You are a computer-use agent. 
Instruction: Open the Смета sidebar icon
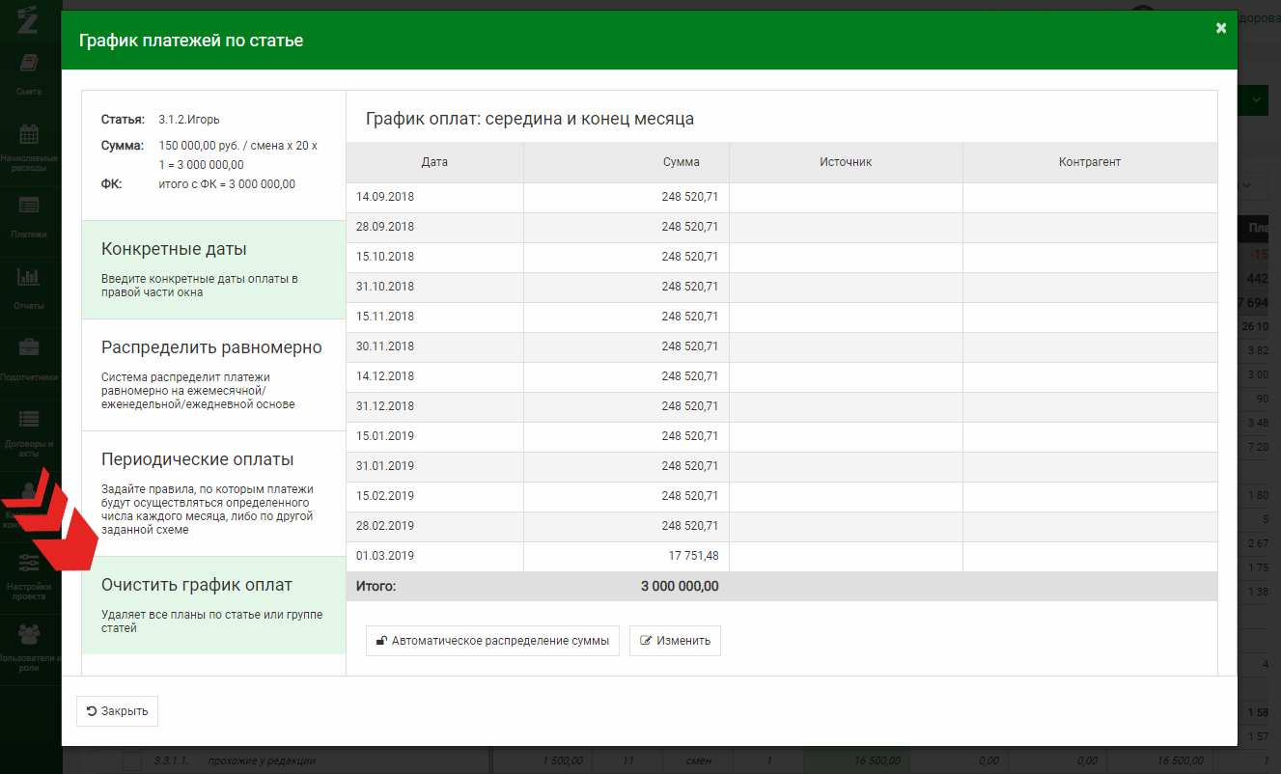[29, 64]
